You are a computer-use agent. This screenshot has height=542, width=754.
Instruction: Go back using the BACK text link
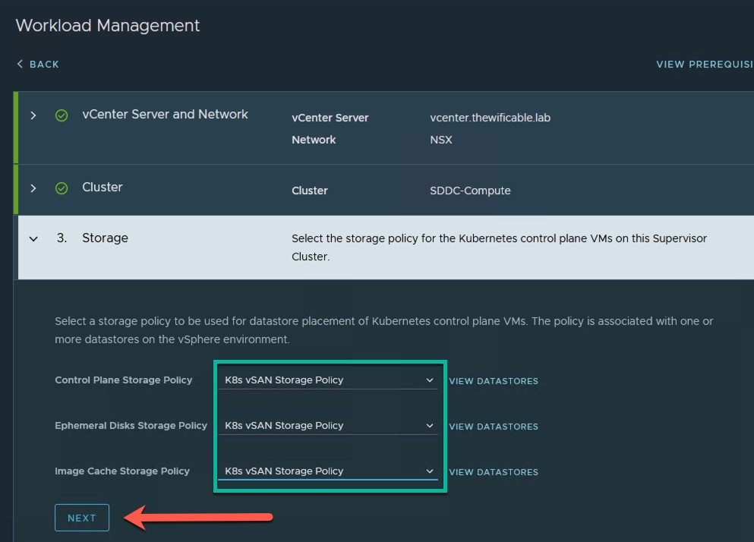tap(44, 65)
